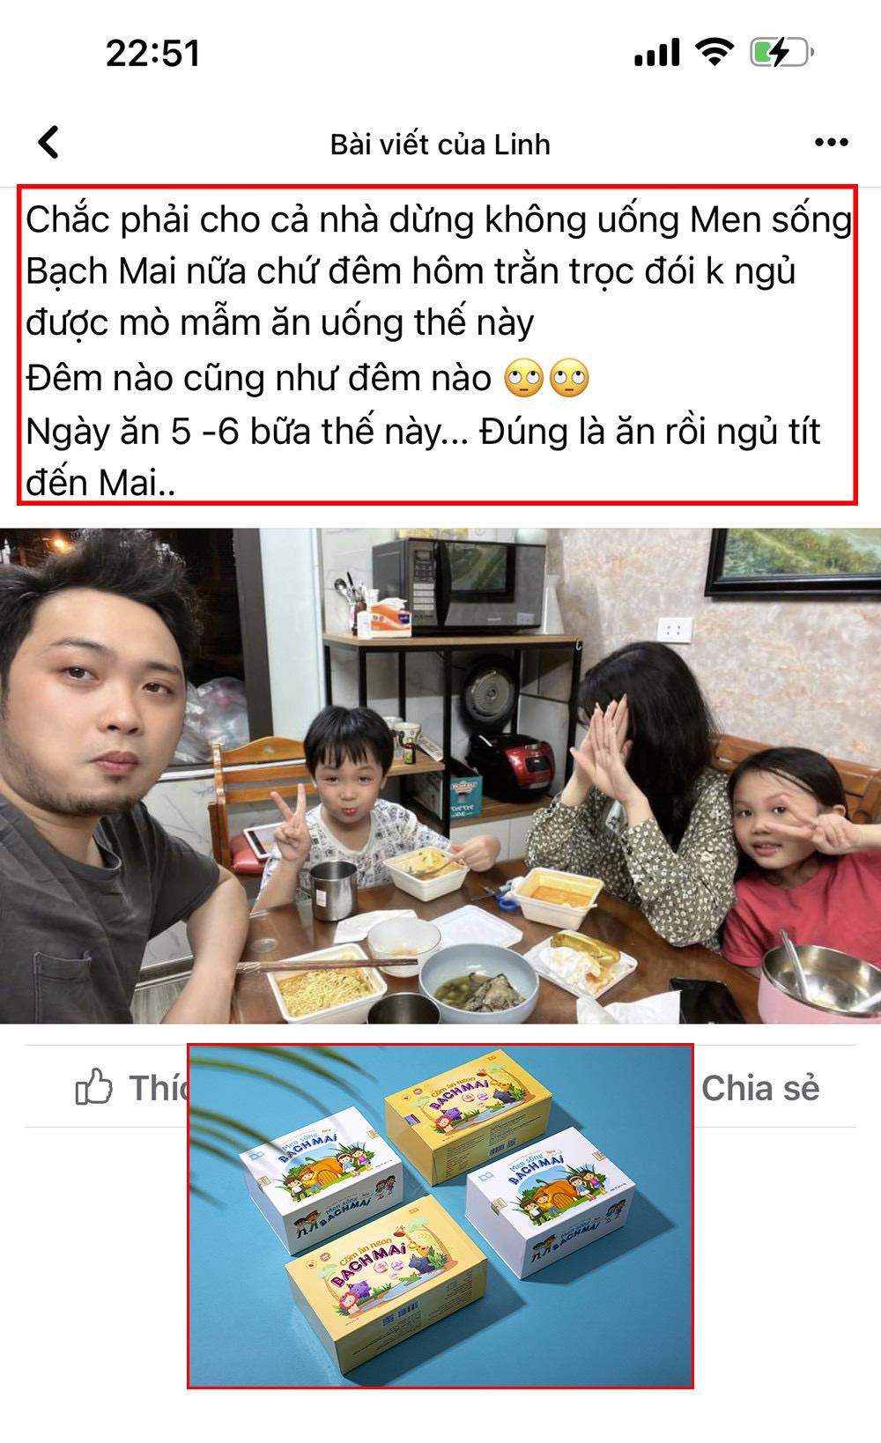Tap the "Thích" like label

coord(159,1088)
